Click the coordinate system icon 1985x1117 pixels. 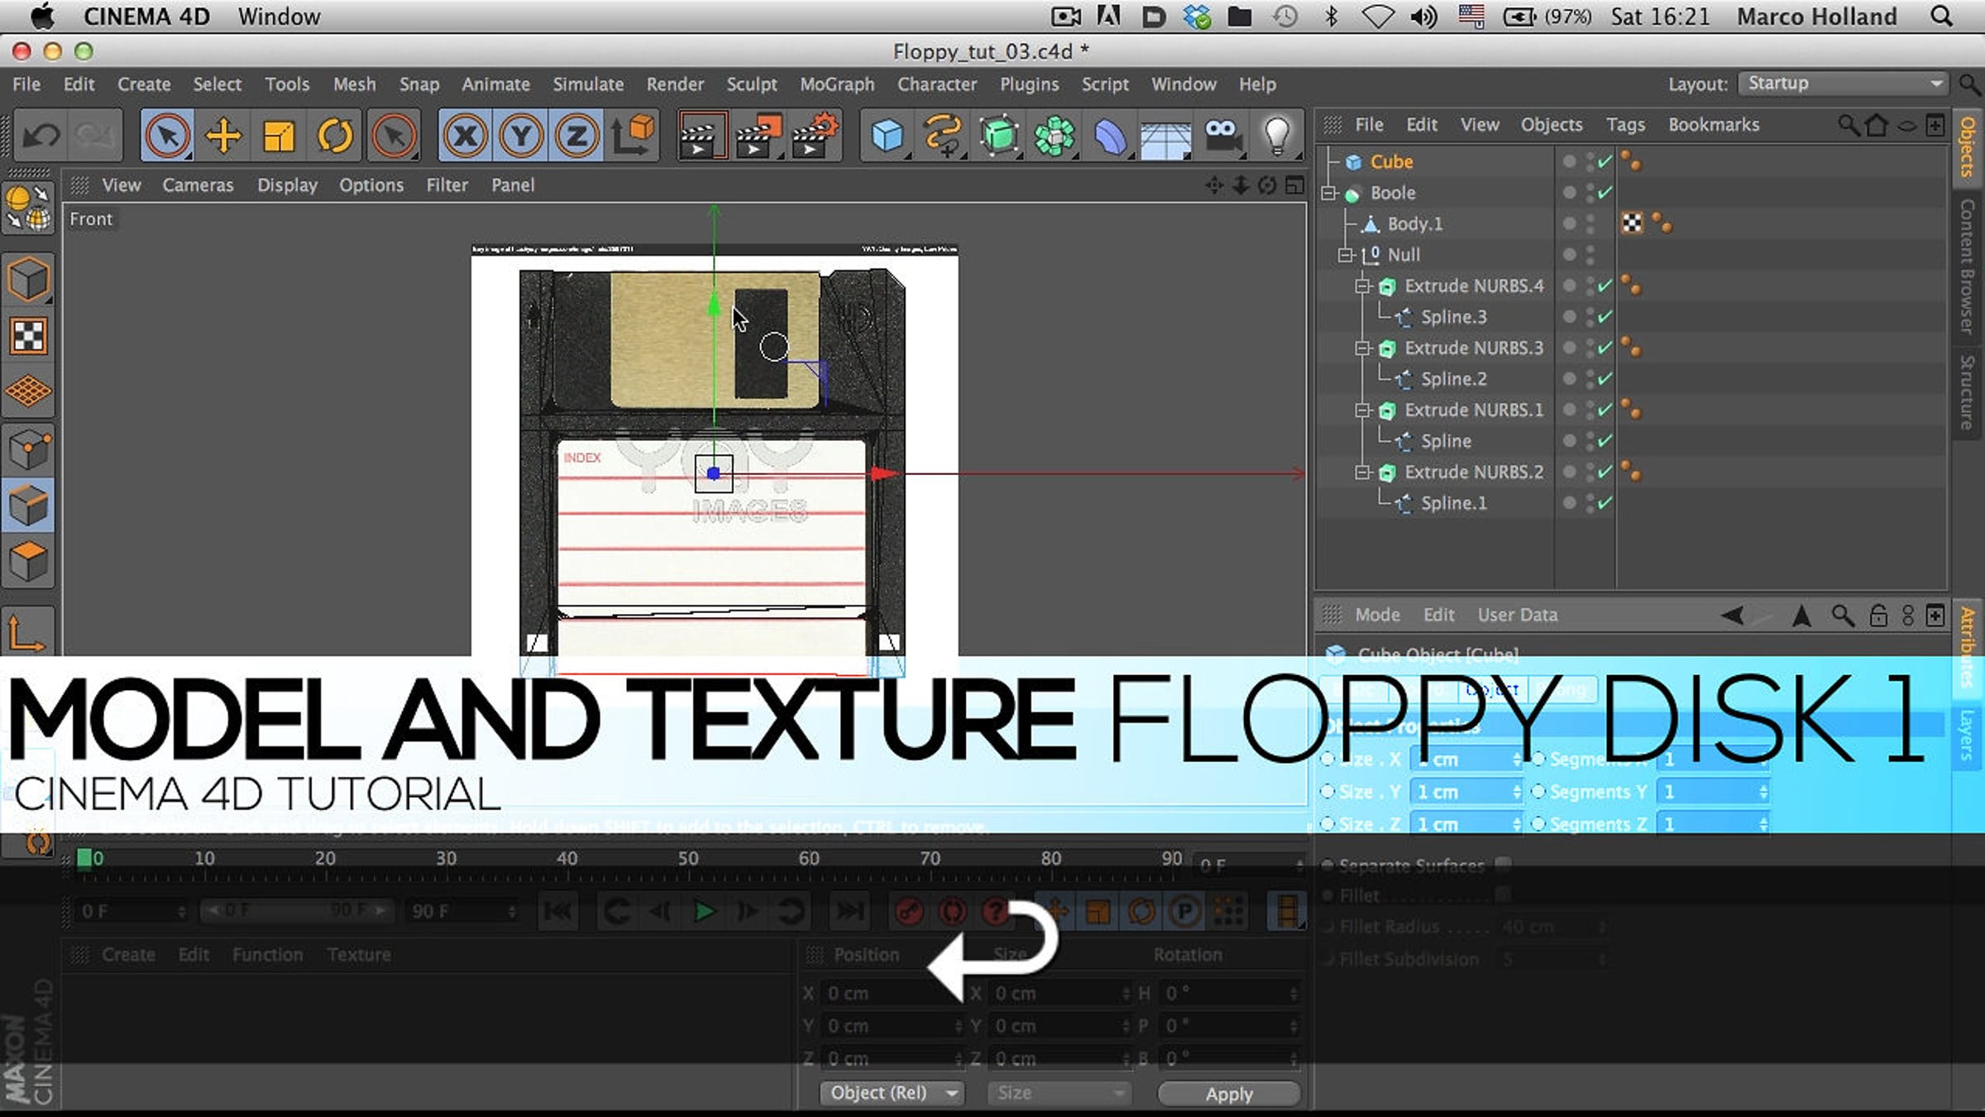(x=634, y=135)
